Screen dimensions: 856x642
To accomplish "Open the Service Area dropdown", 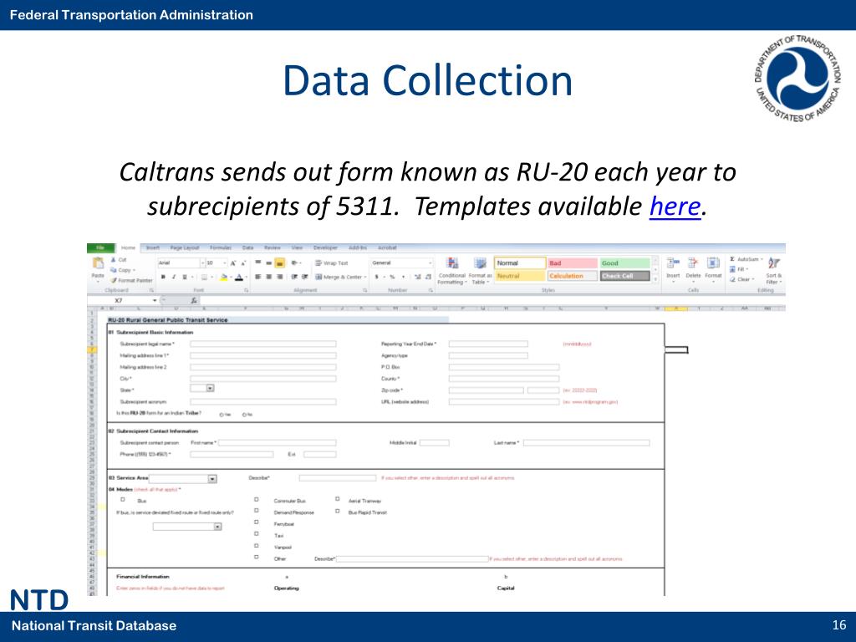I will [x=212, y=479].
